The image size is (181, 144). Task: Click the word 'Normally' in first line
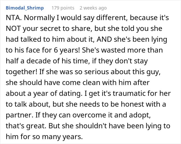click(x=39, y=18)
